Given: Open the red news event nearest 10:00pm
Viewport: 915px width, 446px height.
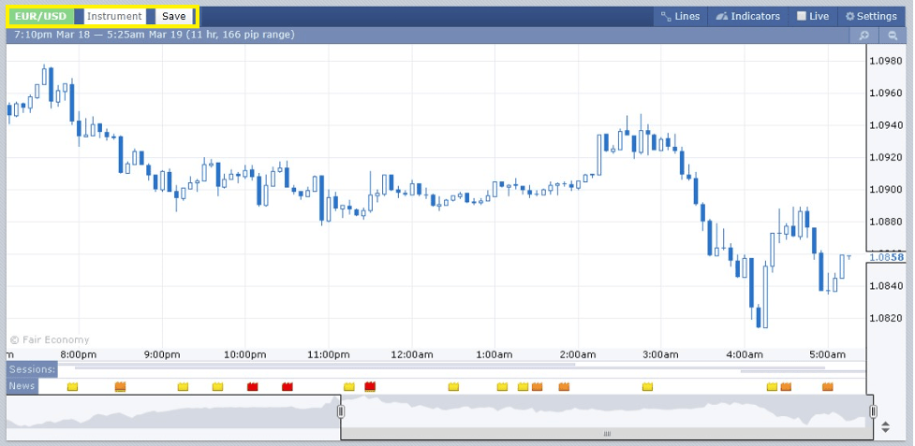Looking at the screenshot, I should tap(252, 386).
